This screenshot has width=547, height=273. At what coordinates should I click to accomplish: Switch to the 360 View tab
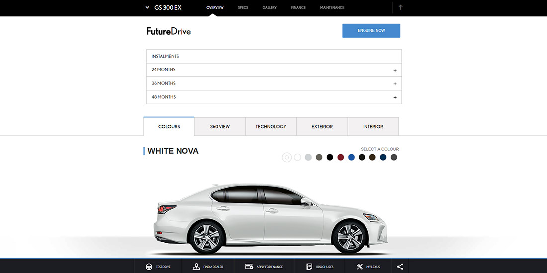220,127
